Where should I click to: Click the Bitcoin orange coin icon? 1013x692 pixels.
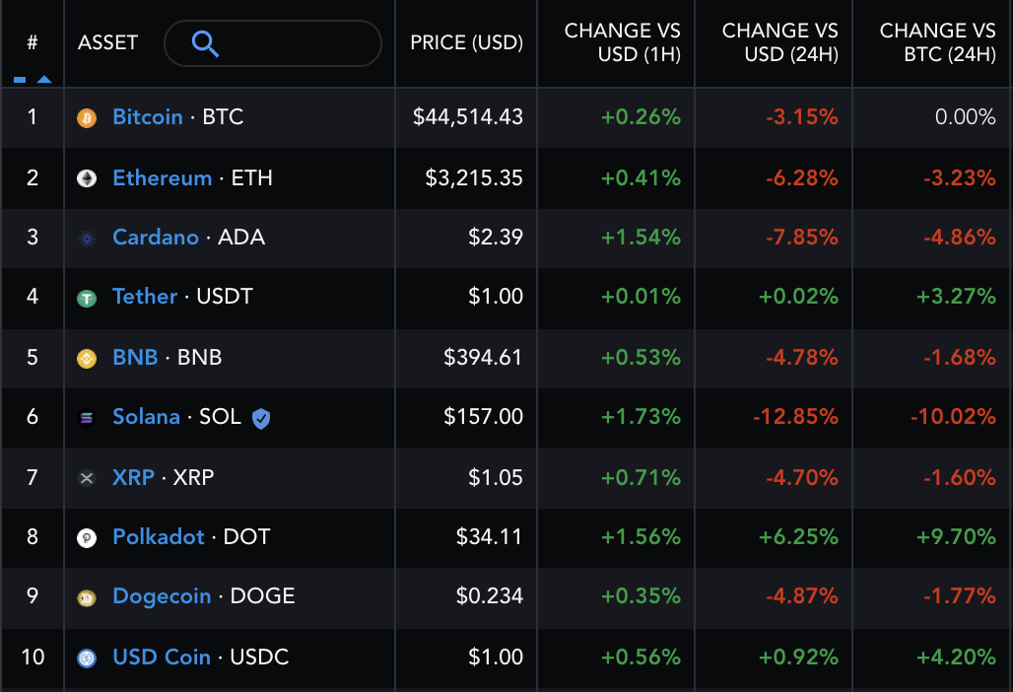(87, 118)
